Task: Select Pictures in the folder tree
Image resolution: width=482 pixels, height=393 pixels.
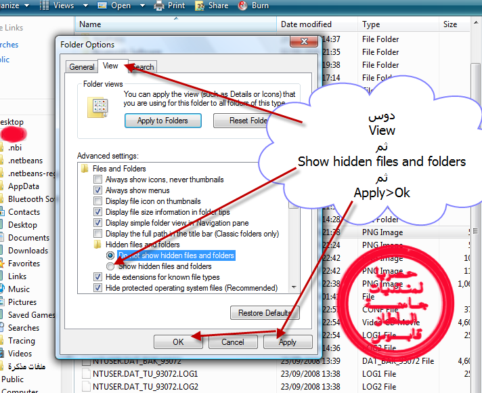Action: [22, 302]
